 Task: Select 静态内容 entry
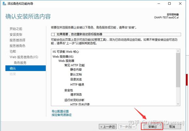(x=76, y=70)
